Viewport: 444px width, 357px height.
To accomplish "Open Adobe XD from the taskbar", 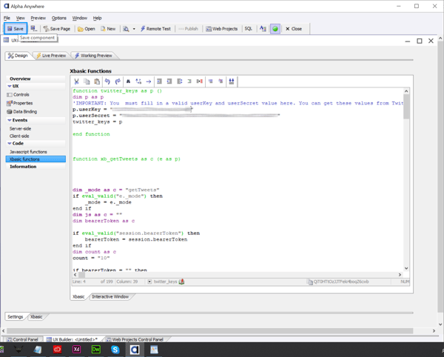I will pos(76,349).
